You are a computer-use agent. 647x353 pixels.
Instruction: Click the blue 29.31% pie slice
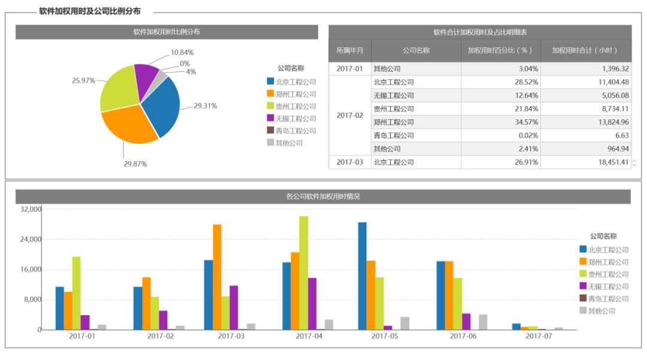[163, 107]
